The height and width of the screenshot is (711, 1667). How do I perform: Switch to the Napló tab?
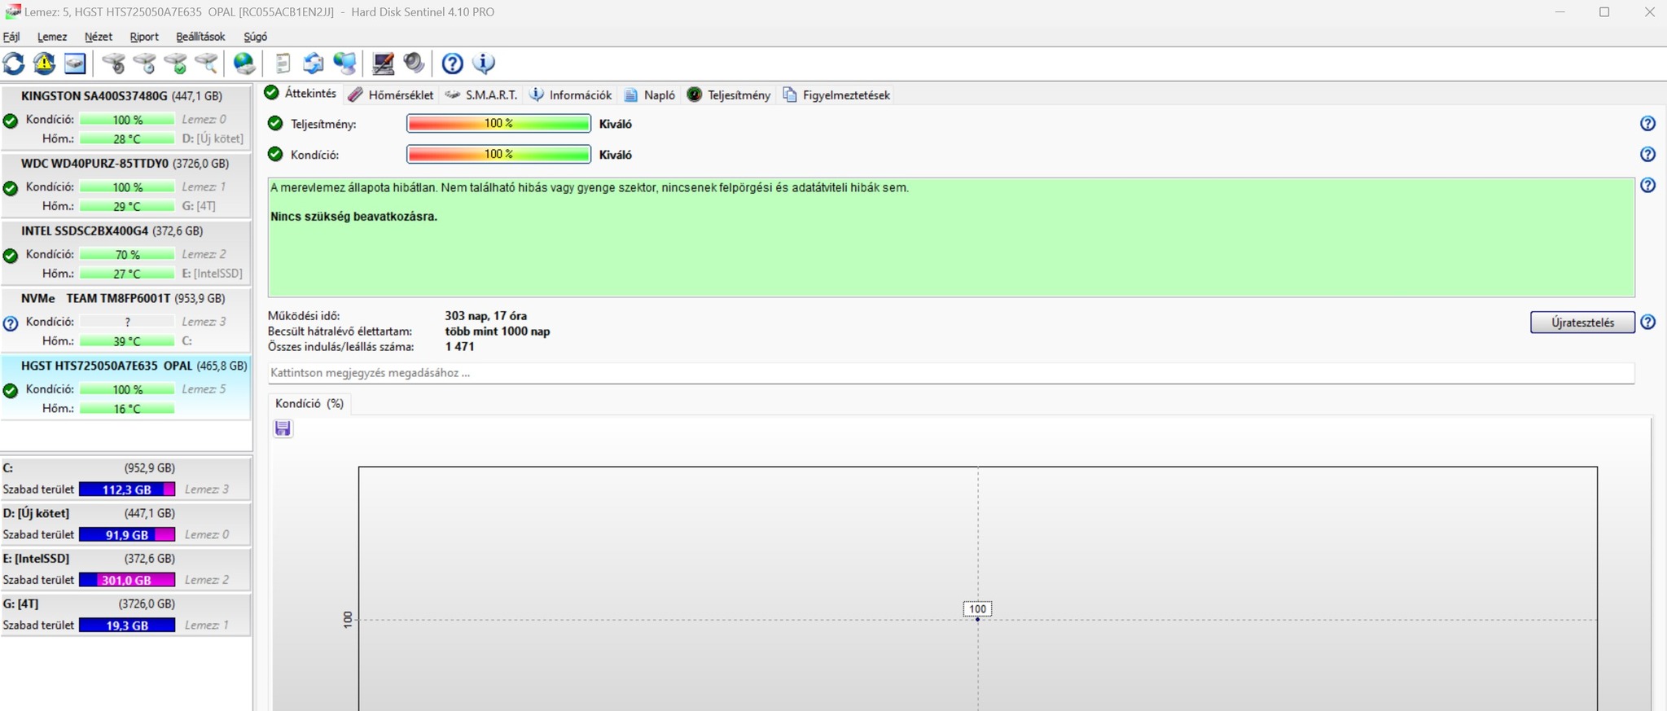pos(650,94)
